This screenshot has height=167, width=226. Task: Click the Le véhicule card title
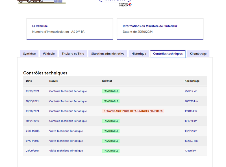coord(40,26)
